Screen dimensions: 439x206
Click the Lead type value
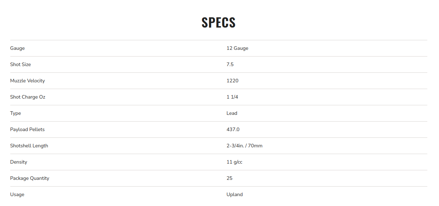tap(232, 113)
